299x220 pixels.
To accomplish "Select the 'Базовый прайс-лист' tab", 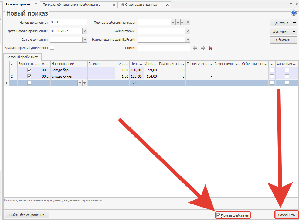I will coord(22,57).
